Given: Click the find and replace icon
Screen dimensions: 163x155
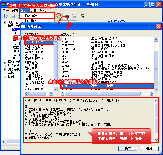Looking at the screenshot, I should [74, 16].
